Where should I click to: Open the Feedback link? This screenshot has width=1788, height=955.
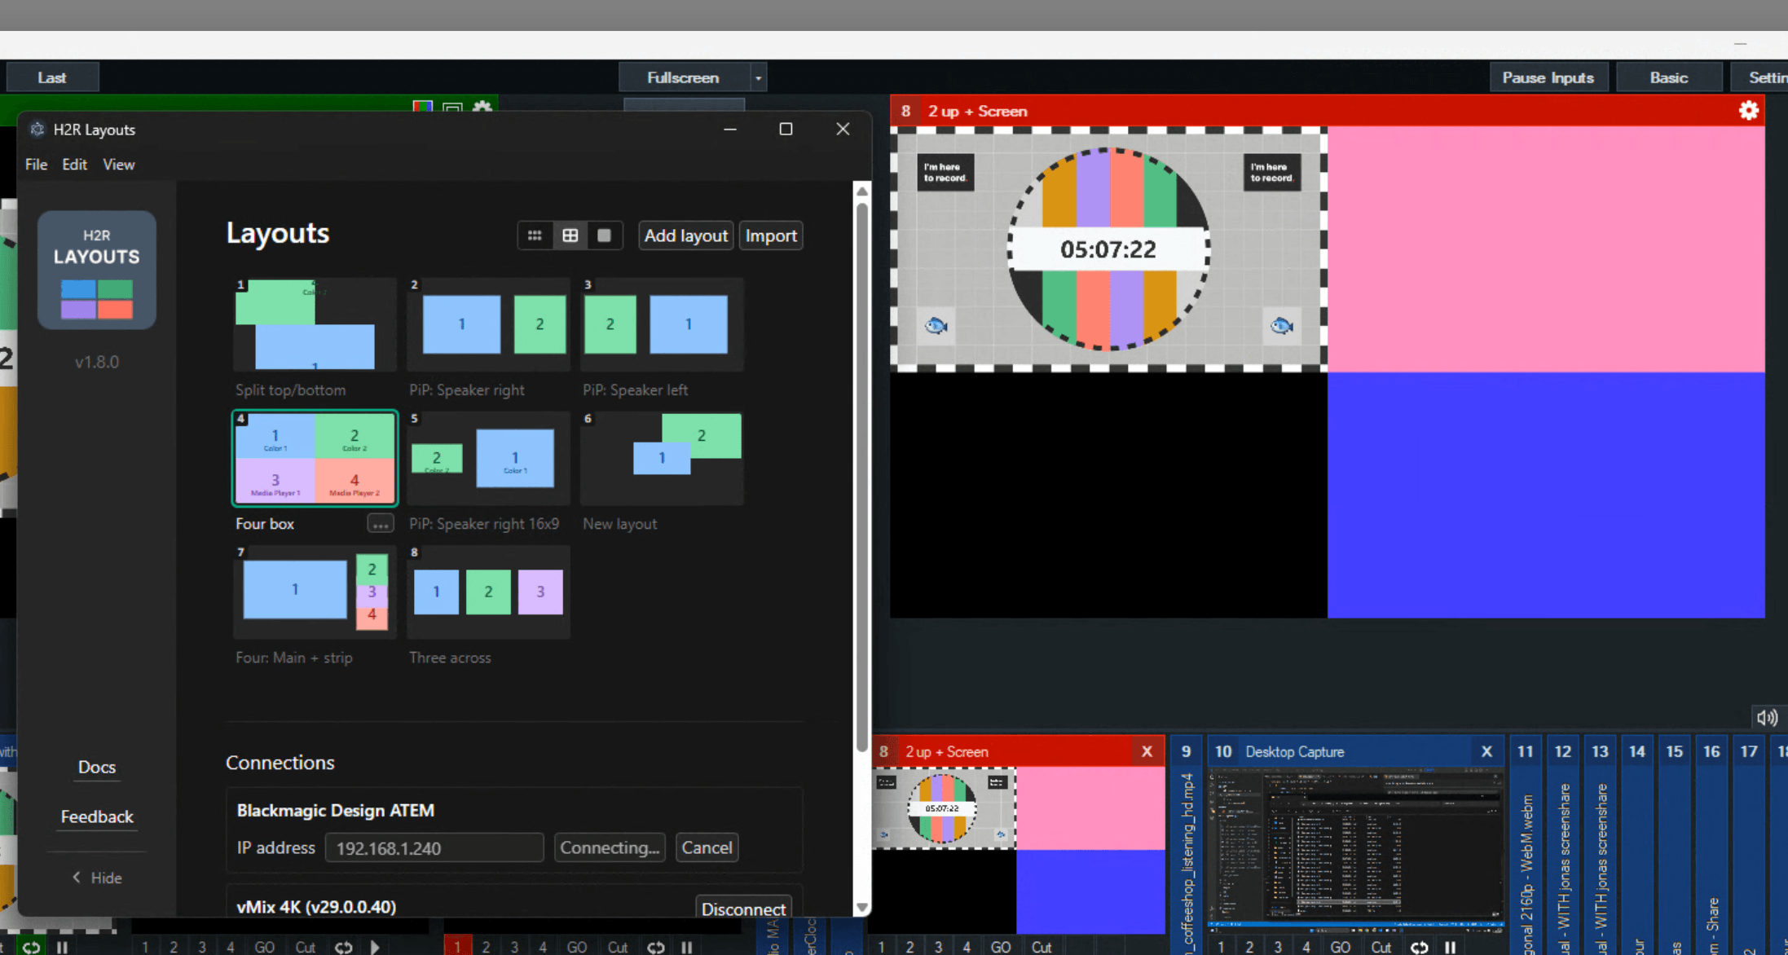pos(97,816)
